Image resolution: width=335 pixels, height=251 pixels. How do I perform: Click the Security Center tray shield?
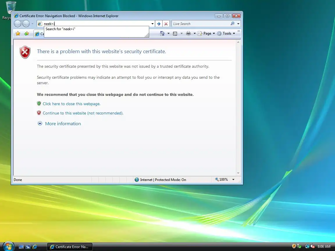point(294,246)
